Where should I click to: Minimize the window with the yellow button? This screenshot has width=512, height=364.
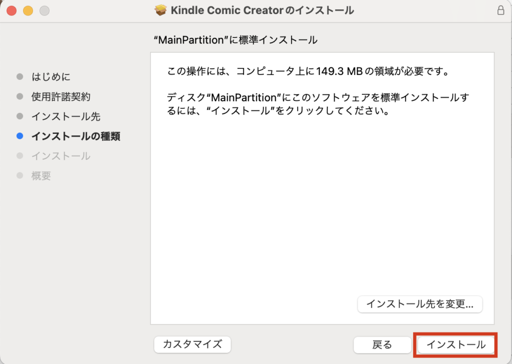tap(28, 10)
